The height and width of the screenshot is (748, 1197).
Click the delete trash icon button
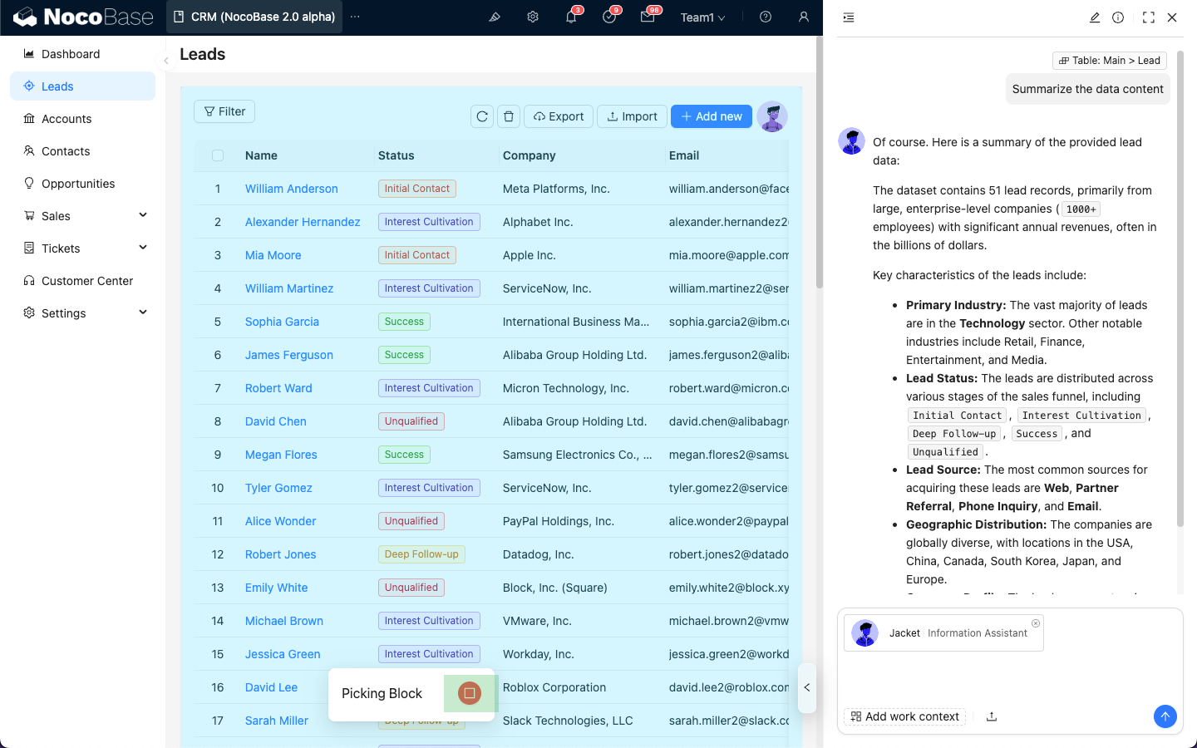[x=509, y=116]
